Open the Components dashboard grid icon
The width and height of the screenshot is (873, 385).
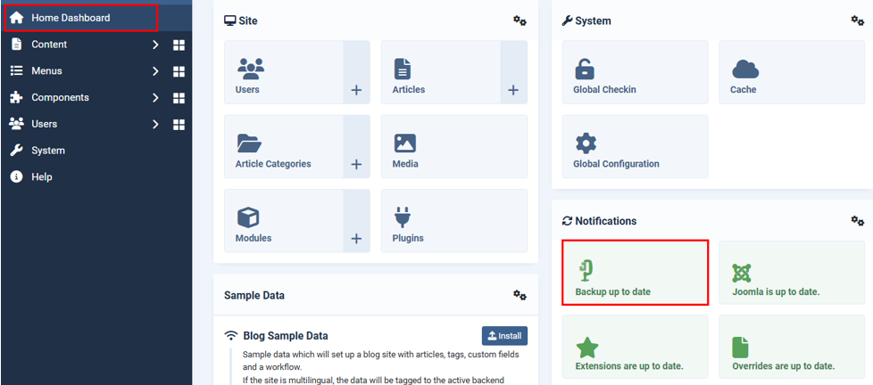pyautogui.click(x=179, y=98)
